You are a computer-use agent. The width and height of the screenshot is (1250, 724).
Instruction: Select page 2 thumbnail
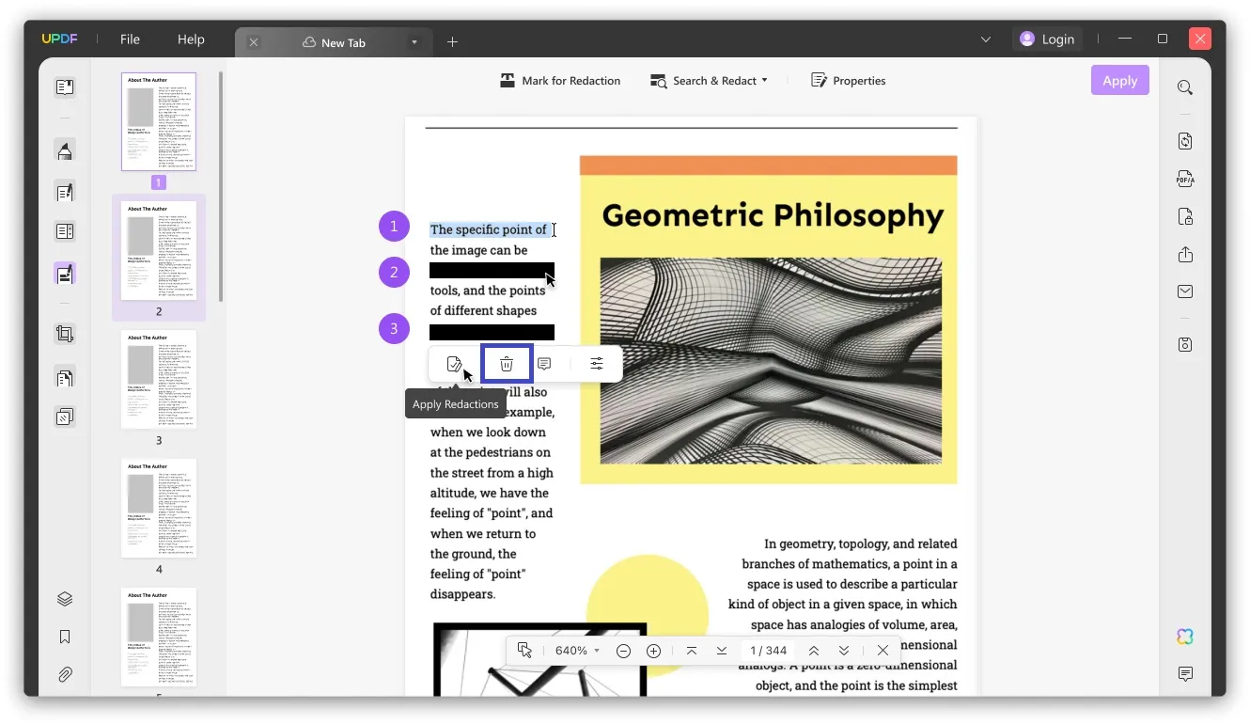point(159,250)
